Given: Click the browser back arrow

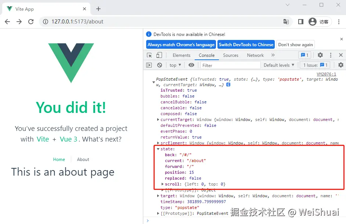Looking at the screenshot, I should coord(7,22).
